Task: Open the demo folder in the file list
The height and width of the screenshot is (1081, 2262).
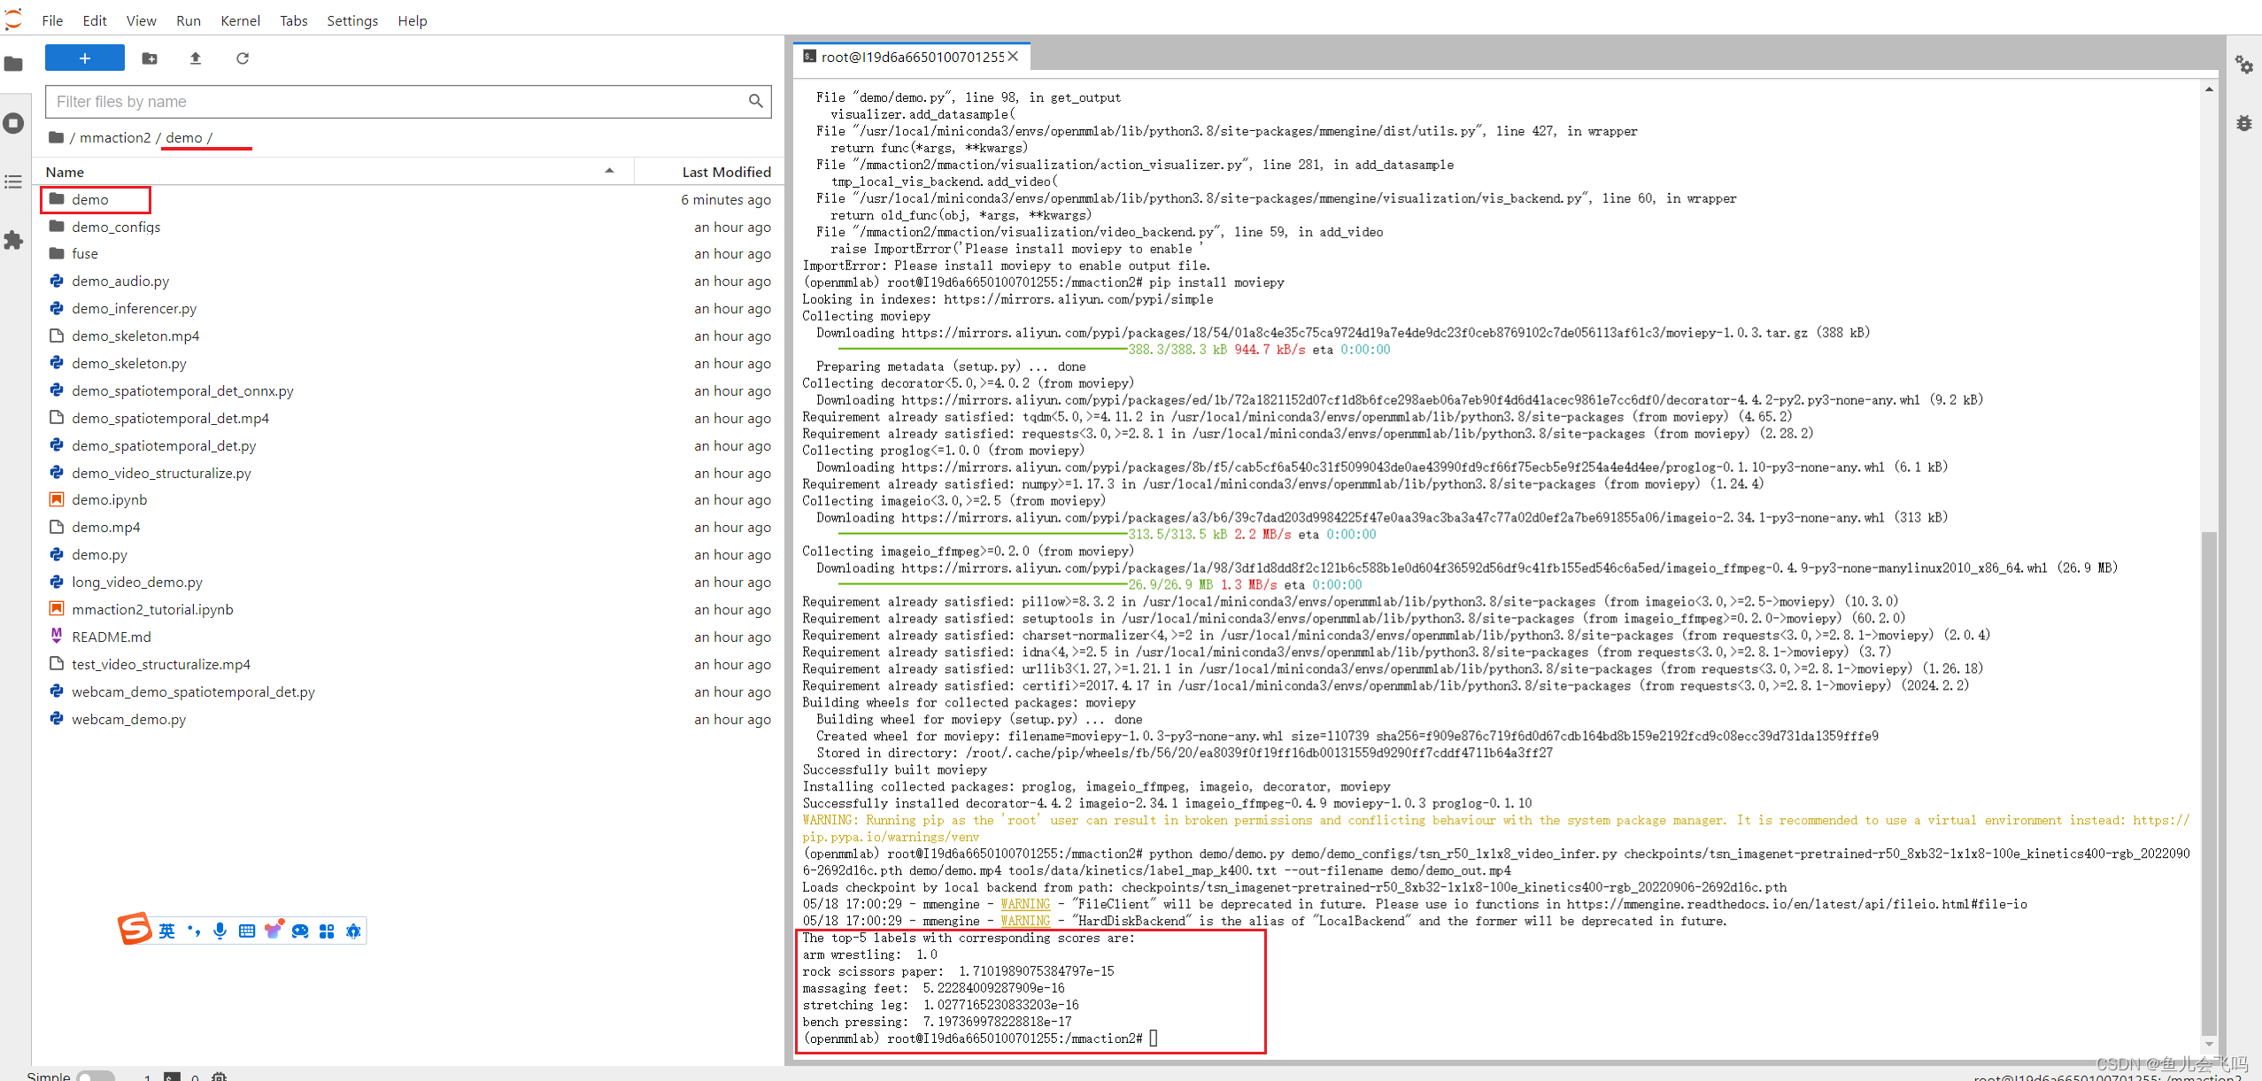Action: pyautogui.click(x=90, y=200)
